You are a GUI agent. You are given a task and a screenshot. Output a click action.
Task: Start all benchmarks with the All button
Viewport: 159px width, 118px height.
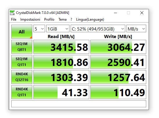[22, 32]
